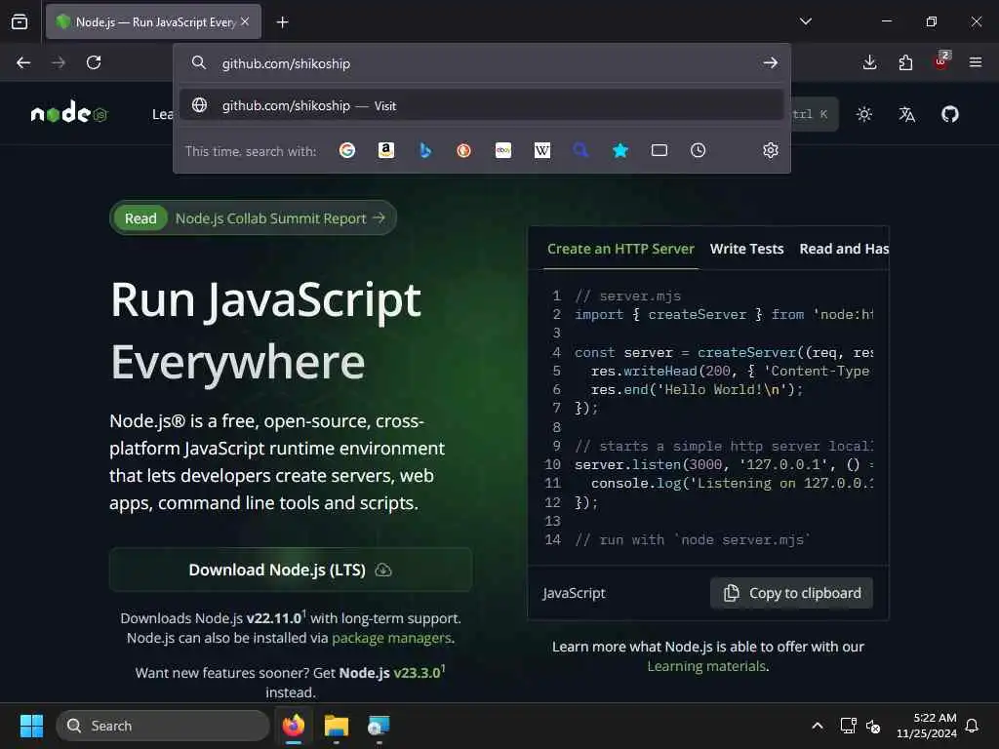
Task: Open the taskbar app beside File Explorer
Action: (x=379, y=726)
